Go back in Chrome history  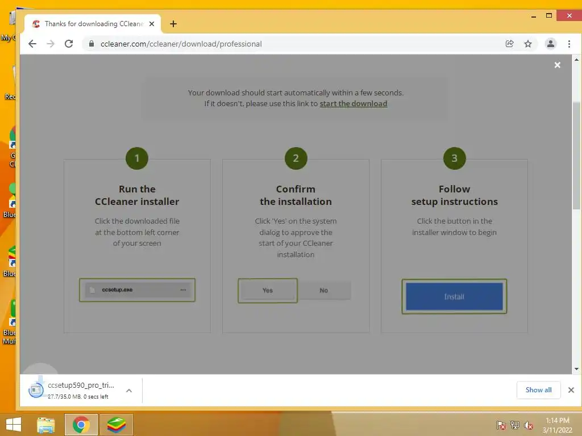[x=32, y=44]
